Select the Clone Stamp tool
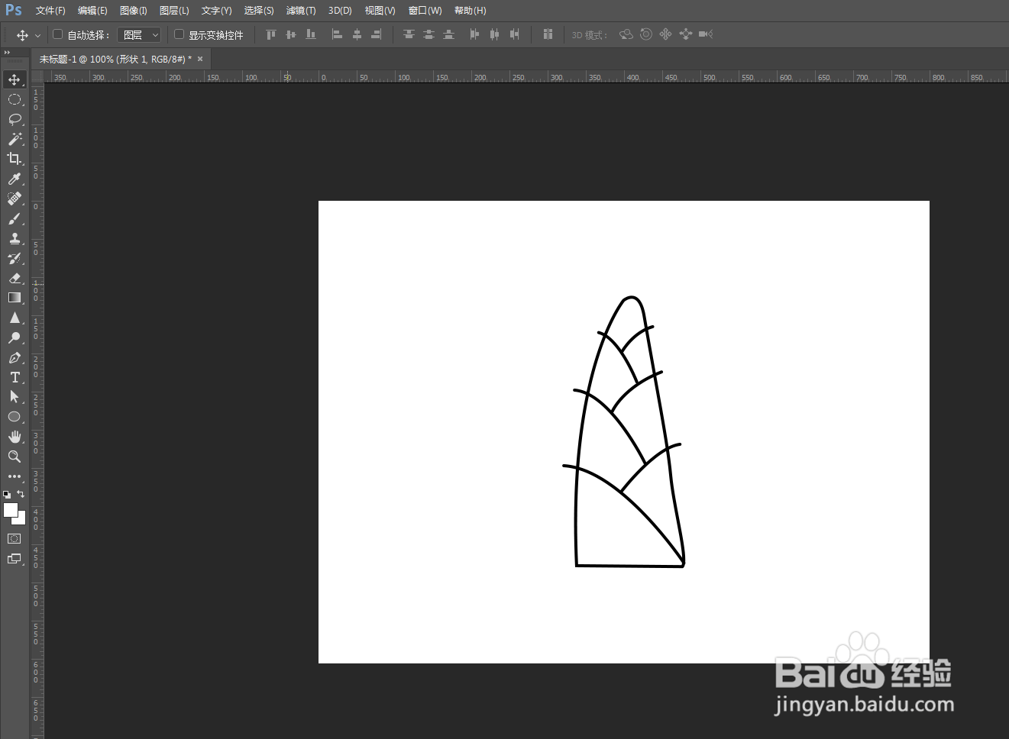Screen dimensions: 1009x739 (x=15, y=239)
